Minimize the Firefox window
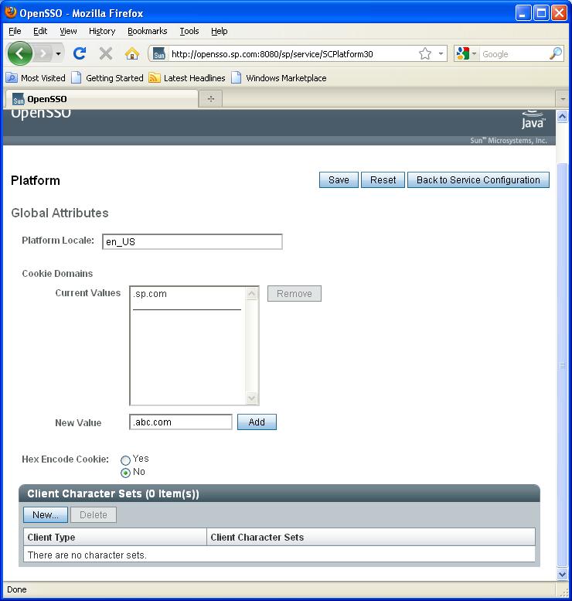Viewport: 572px width, 601px height. [x=523, y=13]
